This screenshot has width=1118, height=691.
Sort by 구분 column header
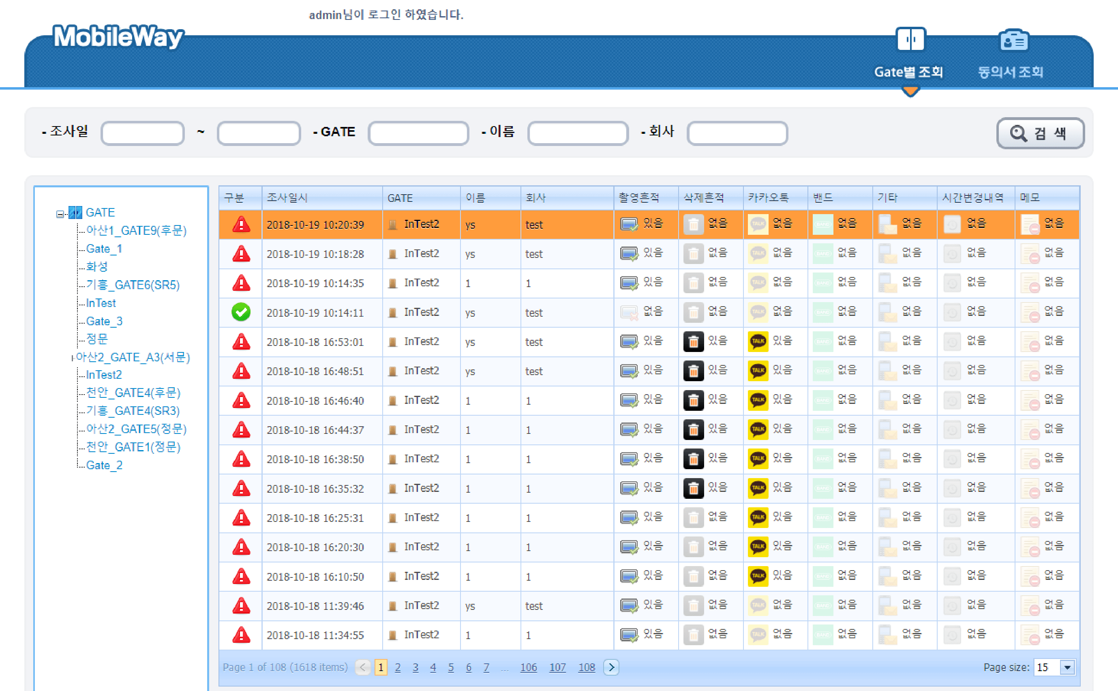(240, 198)
